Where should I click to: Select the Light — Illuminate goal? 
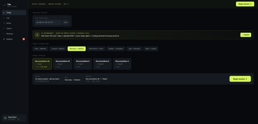pos(134,49)
